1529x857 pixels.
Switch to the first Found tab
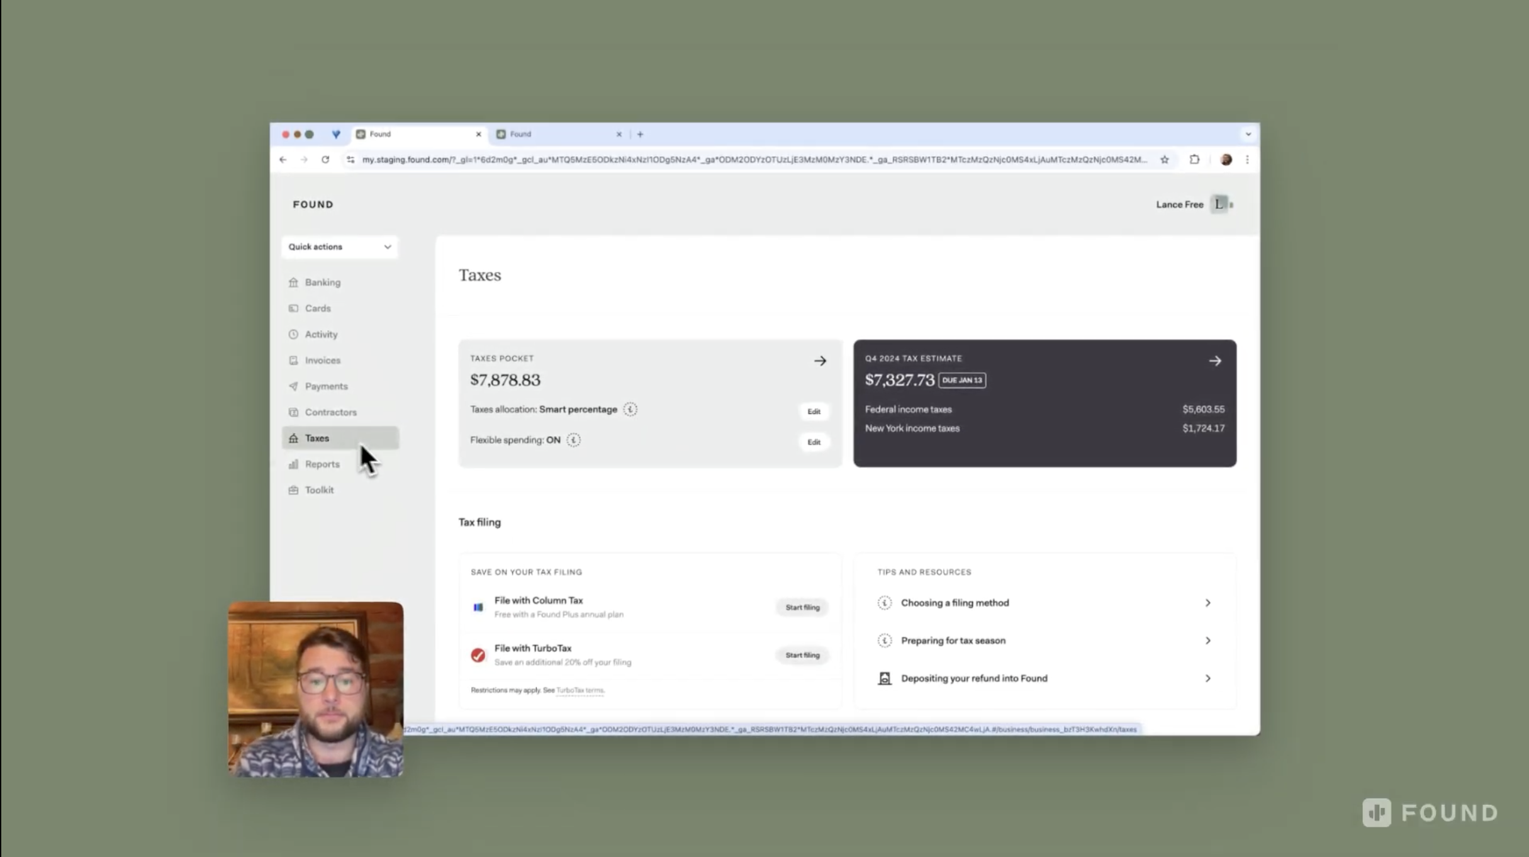click(418, 134)
